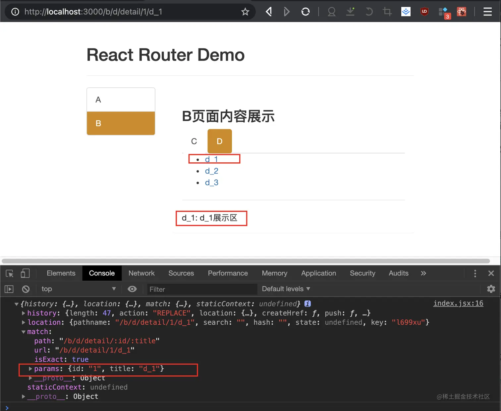Open the DevTools three-dot customize menu
Screen dimensions: 501x411
475,273
